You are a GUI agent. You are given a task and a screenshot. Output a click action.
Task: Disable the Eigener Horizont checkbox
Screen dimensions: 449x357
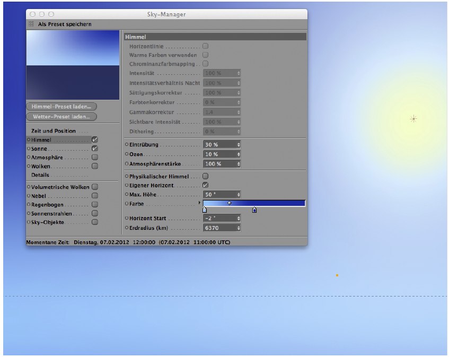tap(205, 185)
